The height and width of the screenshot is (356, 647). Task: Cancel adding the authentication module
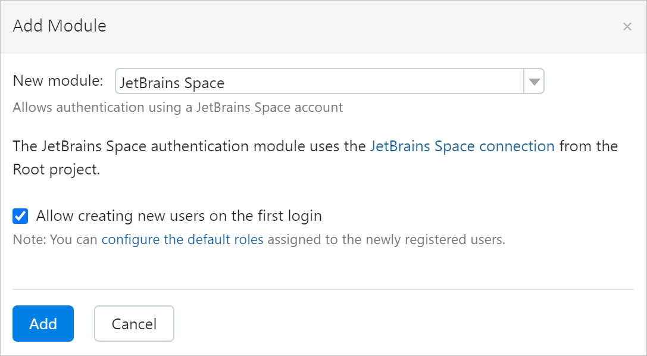point(133,323)
